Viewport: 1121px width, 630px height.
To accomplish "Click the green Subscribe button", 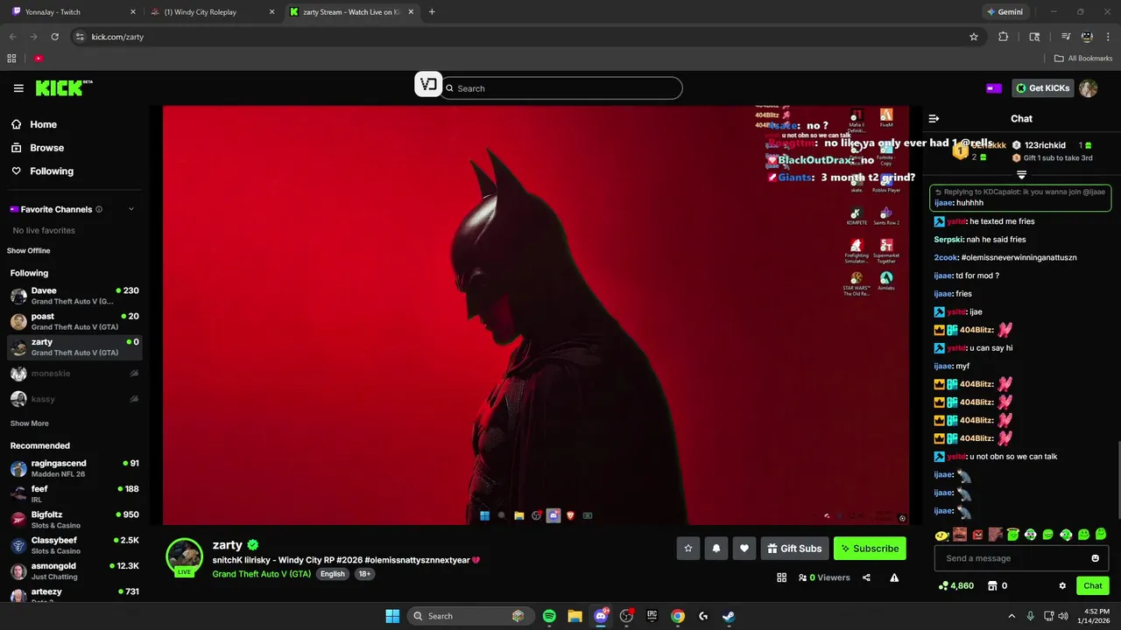I will [870, 549].
